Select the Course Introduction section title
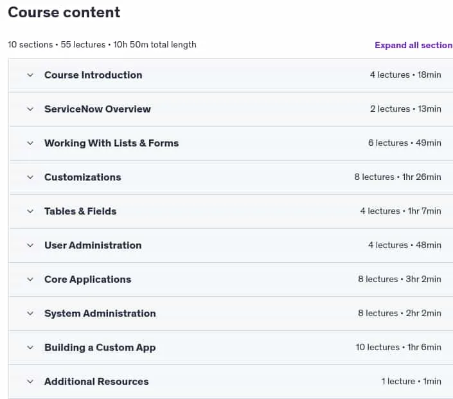Image resolution: width=453 pixels, height=399 pixels. (93, 75)
